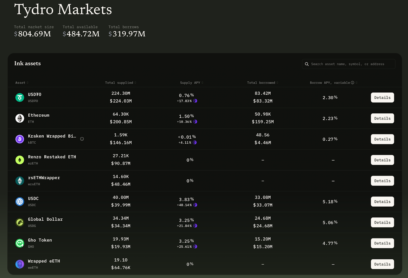Click the Kraken Wrapped Bitcoin purple icon

pyautogui.click(x=20, y=139)
